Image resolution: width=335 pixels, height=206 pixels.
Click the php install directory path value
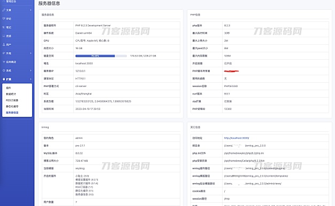tap(244, 161)
